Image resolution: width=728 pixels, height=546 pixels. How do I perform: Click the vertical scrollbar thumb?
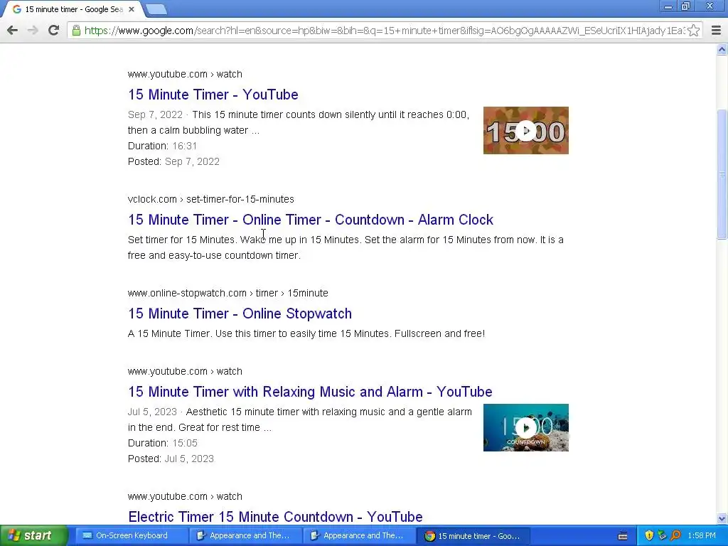(x=722, y=174)
